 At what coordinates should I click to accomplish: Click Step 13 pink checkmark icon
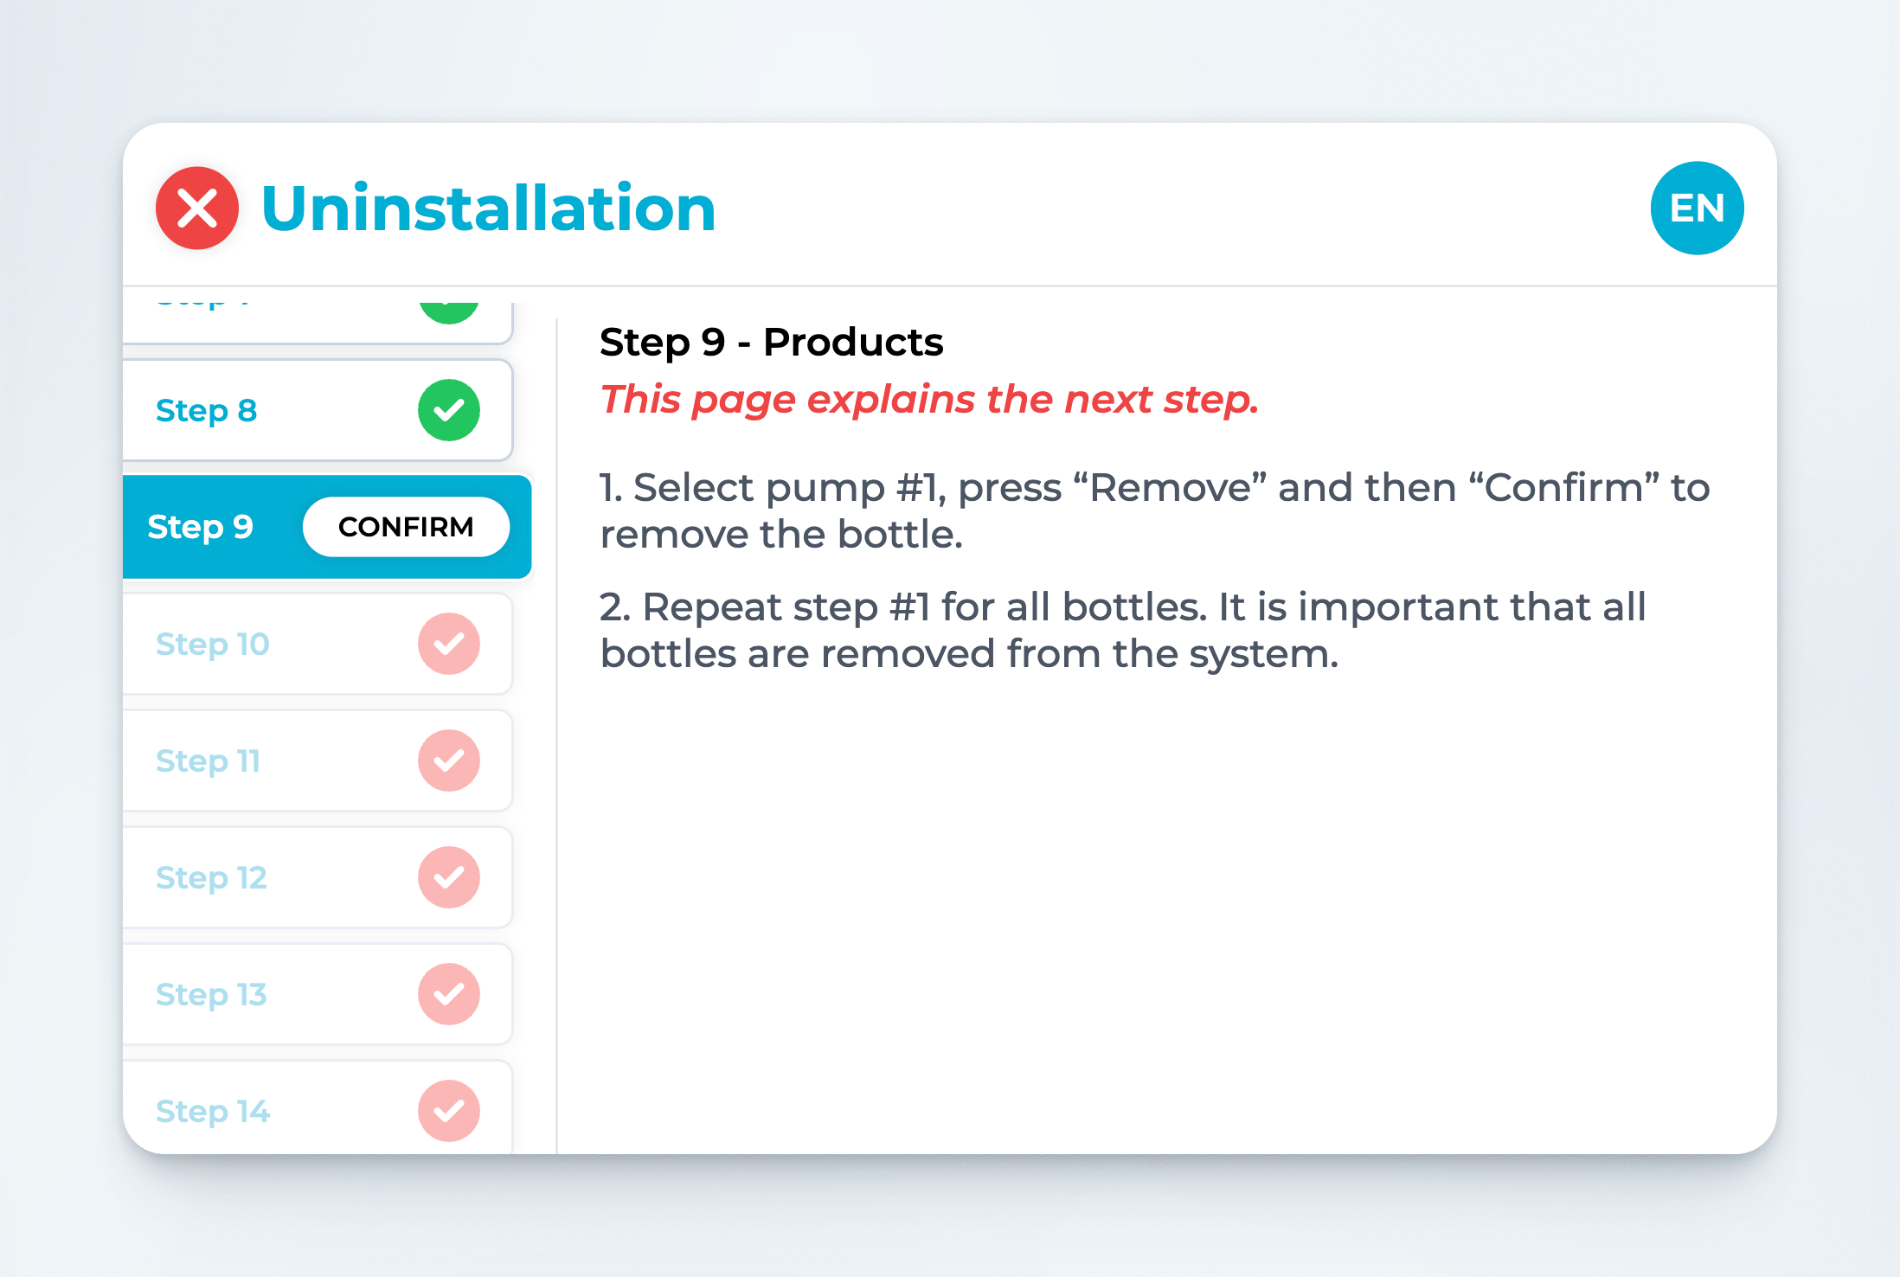(x=448, y=994)
